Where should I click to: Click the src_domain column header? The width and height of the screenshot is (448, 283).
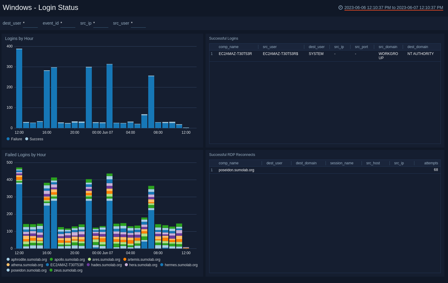(x=388, y=47)
